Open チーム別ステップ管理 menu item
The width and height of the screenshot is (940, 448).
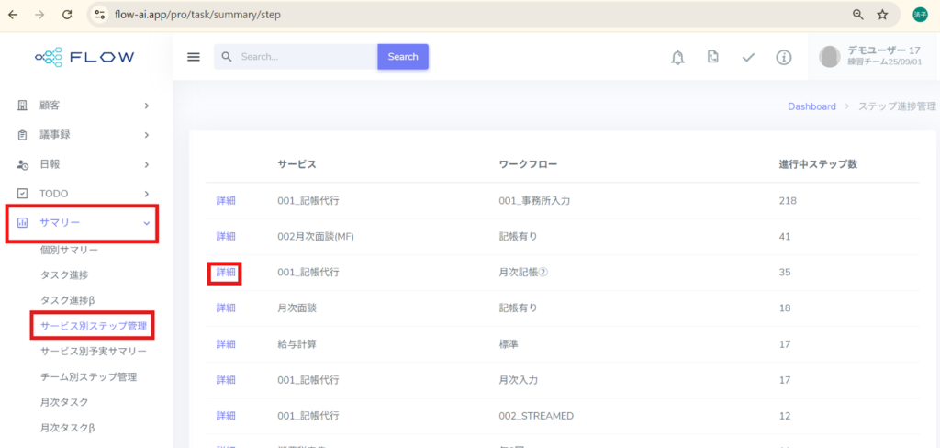(x=88, y=376)
